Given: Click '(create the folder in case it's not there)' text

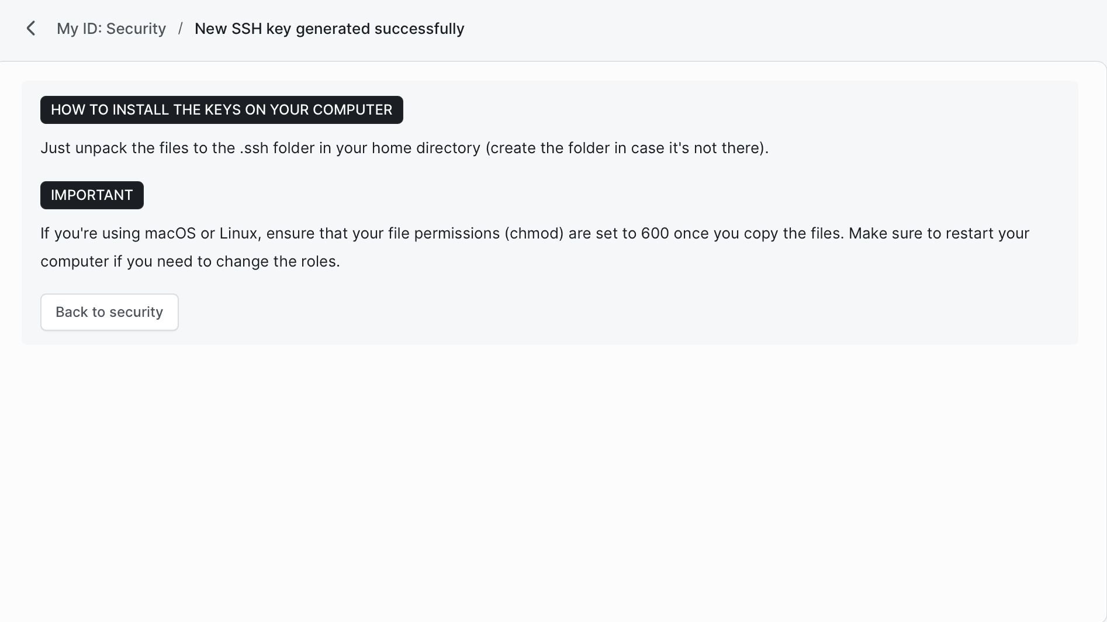Looking at the screenshot, I should (x=627, y=148).
